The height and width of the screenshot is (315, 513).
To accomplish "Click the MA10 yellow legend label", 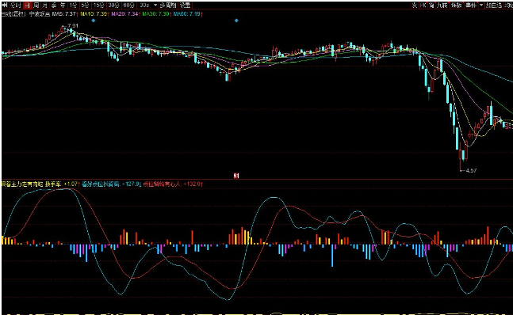I will pos(94,14).
